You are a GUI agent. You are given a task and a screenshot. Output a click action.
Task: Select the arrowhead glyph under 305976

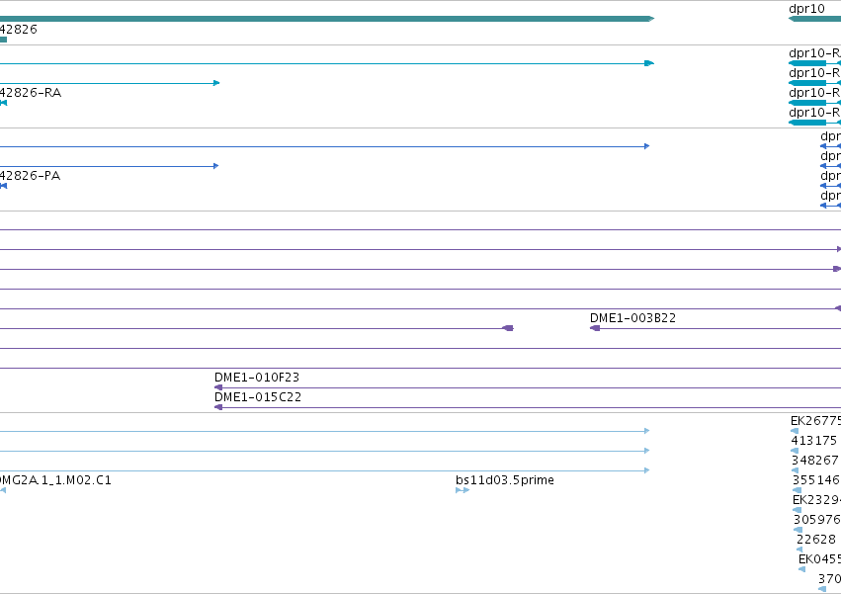[x=799, y=530]
